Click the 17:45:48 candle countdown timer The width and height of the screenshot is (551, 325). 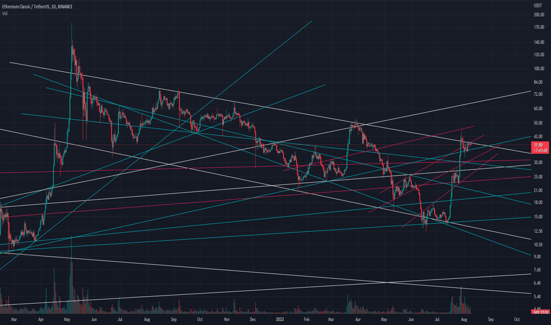(540, 150)
